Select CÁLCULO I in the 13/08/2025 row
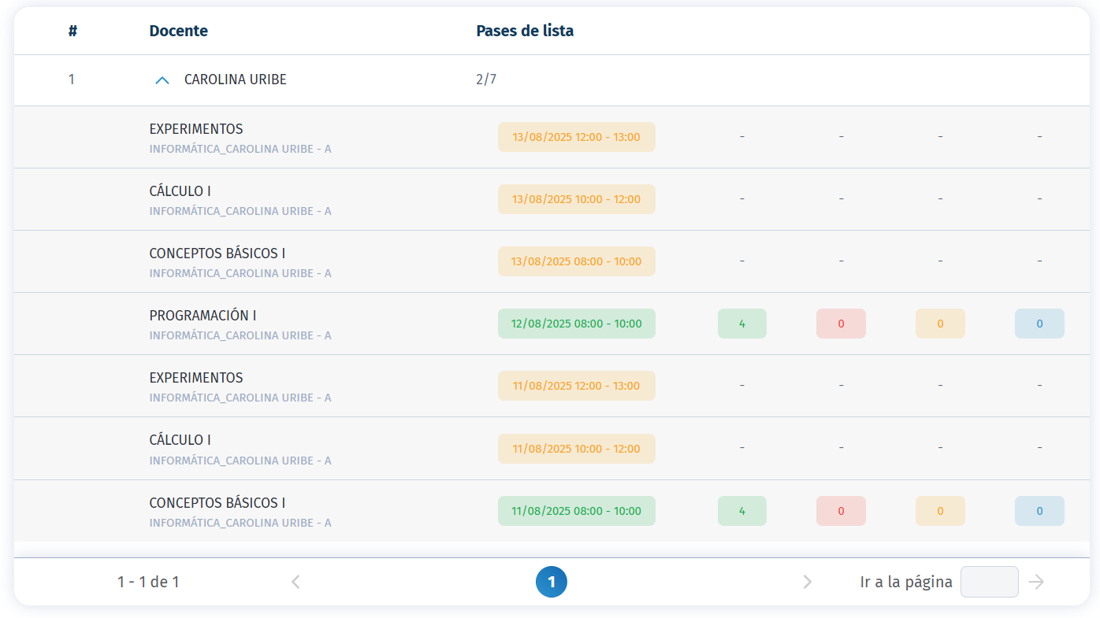 click(180, 191)
